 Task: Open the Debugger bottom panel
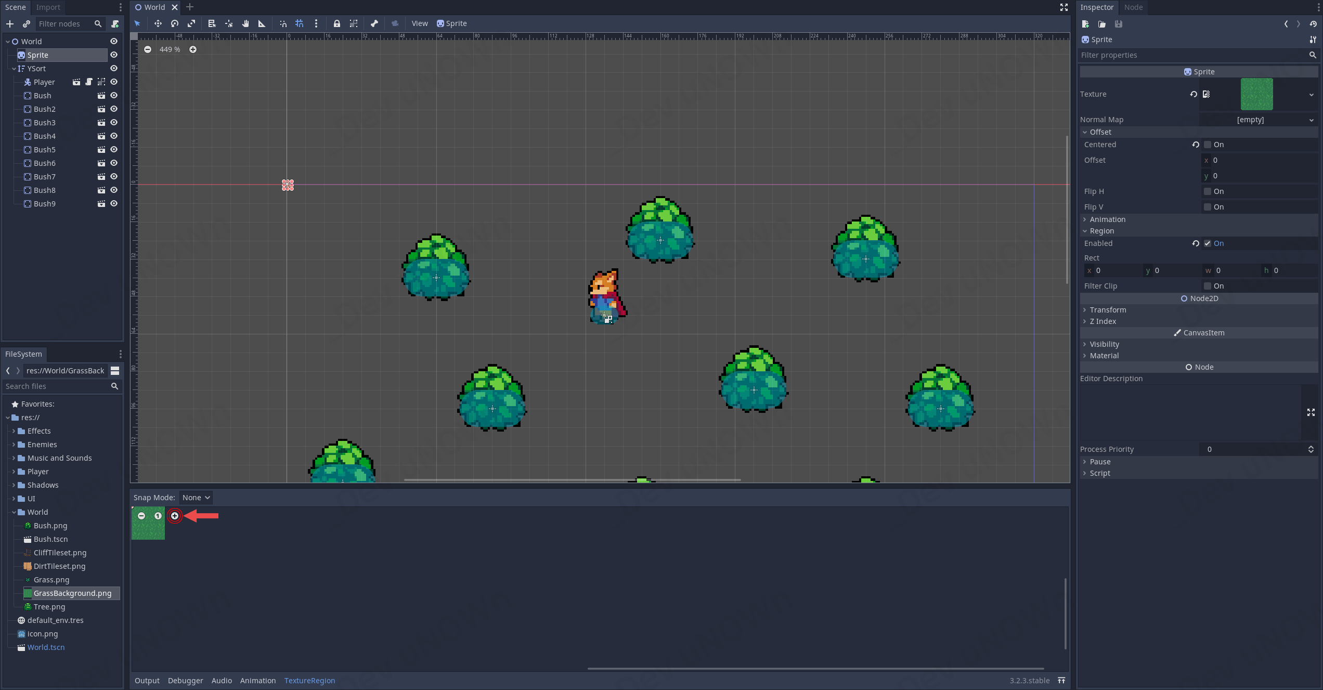coord(185,681)
